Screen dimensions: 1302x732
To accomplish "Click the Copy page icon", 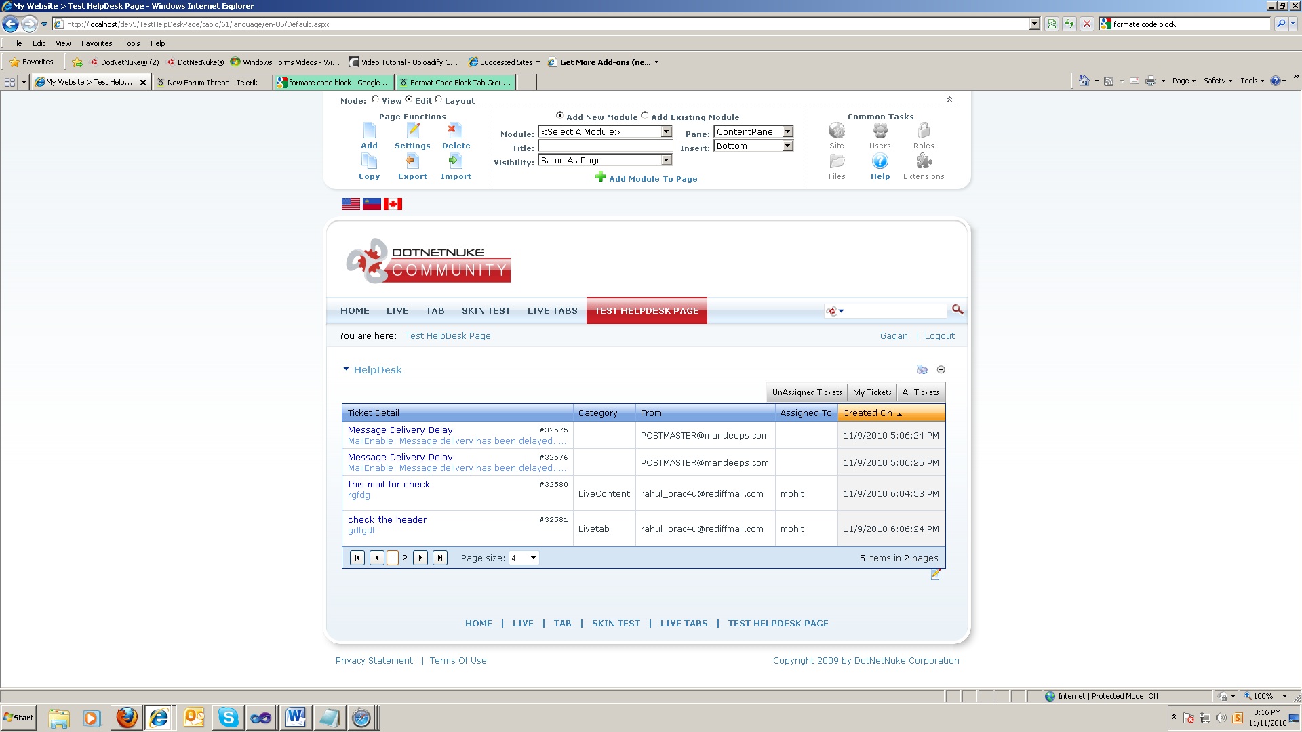I will coord(369,161).
